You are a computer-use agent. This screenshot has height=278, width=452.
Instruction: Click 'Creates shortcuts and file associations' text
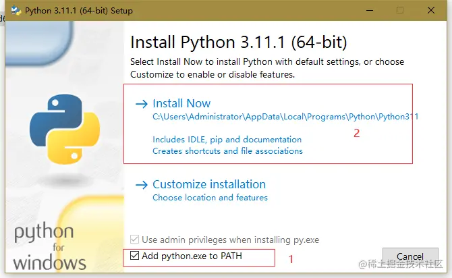click(x=228, y=151)
